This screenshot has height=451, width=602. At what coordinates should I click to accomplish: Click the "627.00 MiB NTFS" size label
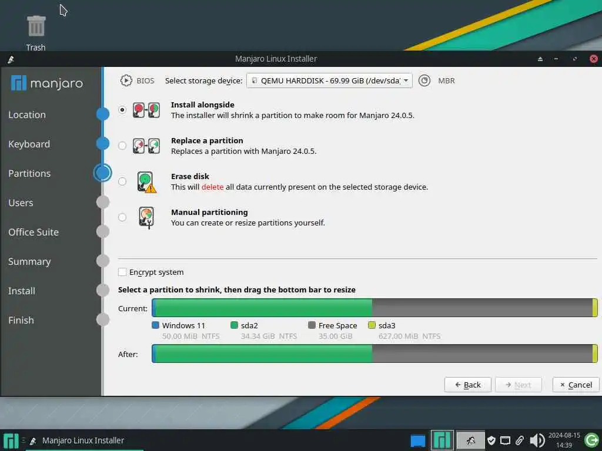[x=410, y=336]
